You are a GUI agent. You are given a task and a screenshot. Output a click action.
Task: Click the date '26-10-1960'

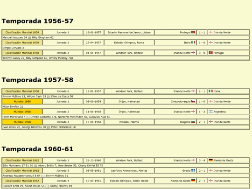(x=93, y=160)
